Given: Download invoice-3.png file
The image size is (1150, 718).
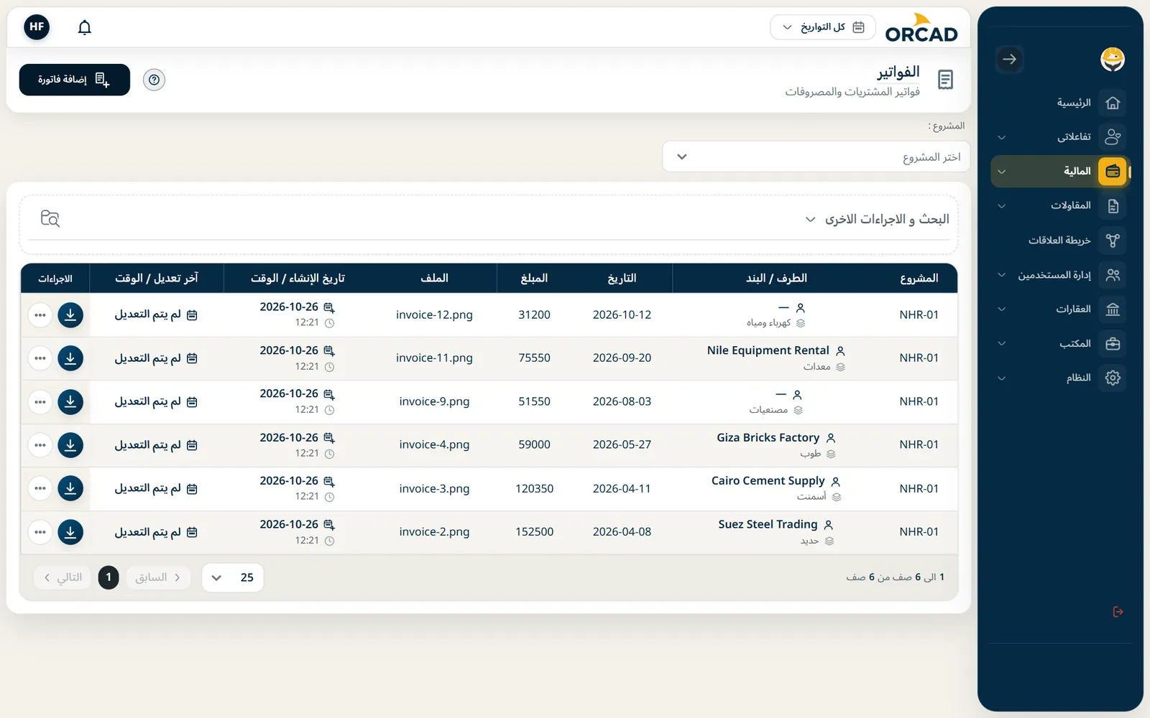Looking at the screenshot, I should coord(70,488).
